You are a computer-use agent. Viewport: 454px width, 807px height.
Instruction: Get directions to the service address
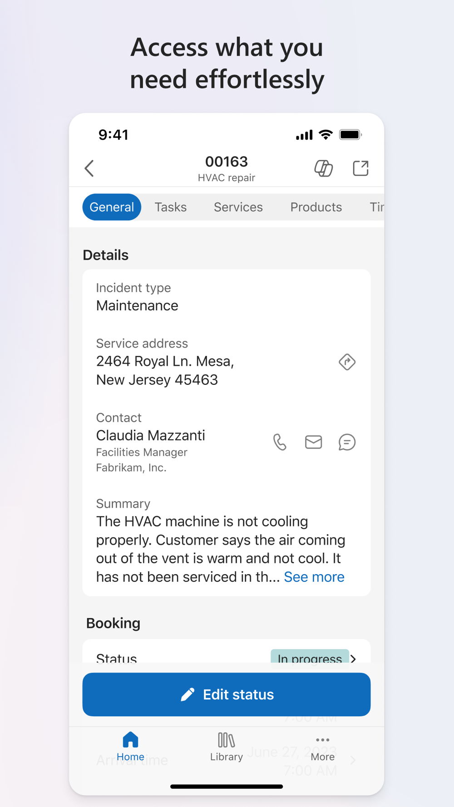[x=347, y=362]
